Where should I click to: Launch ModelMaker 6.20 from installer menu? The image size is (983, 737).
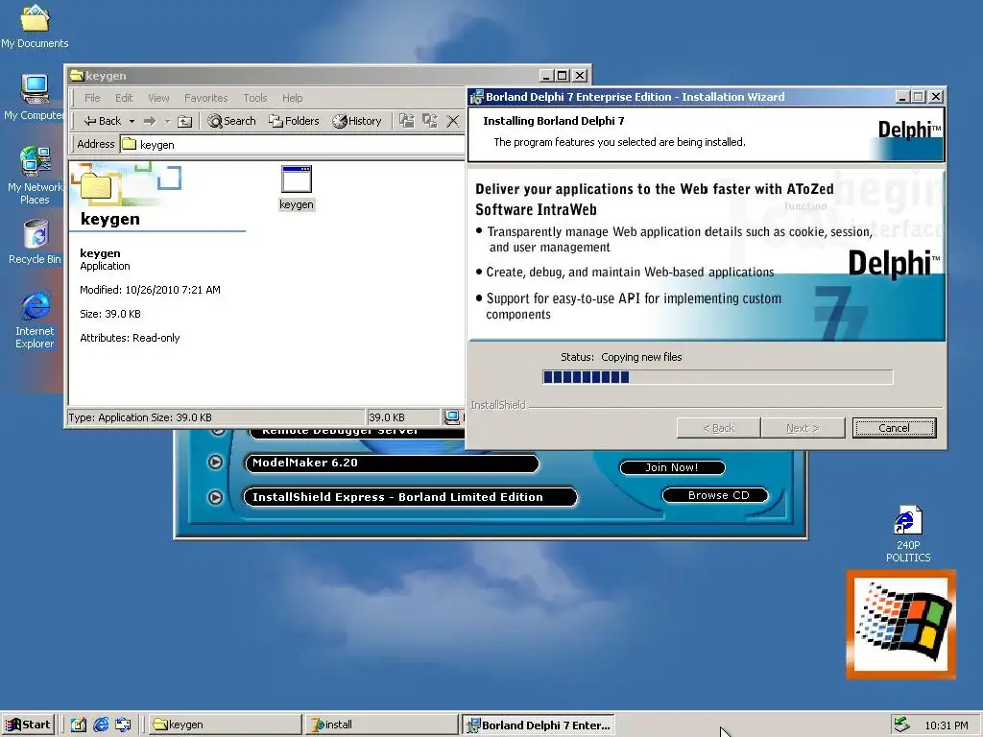pos(392,464)
